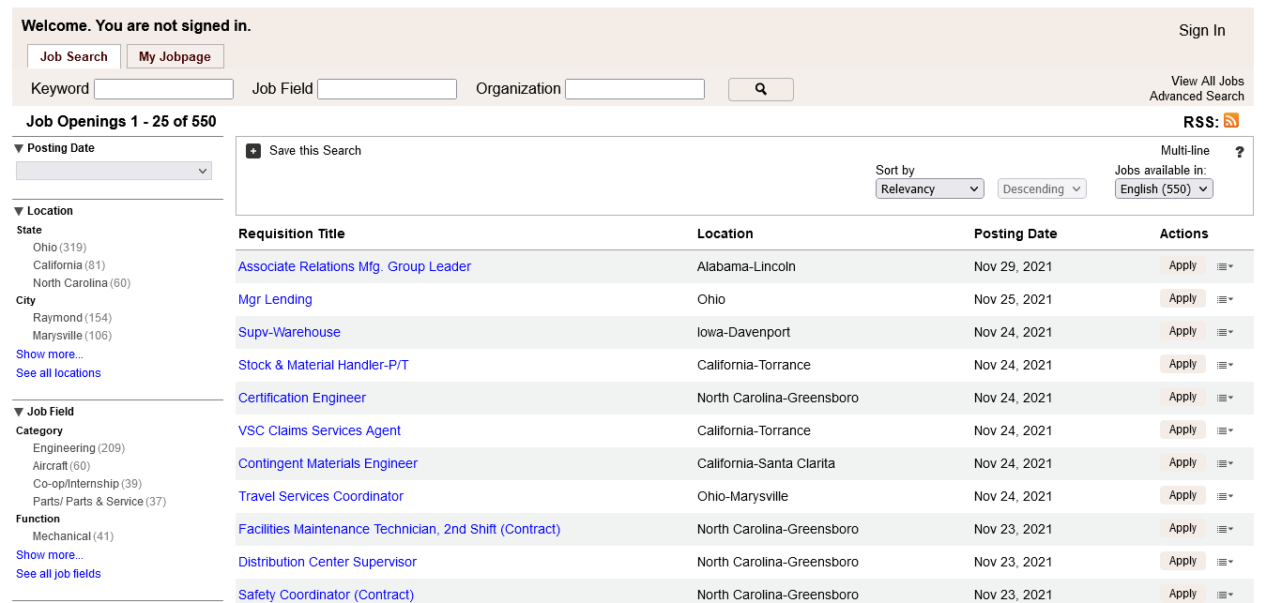Viewport: 1282px width, 603px height.
Task: Open the Sort by Relevancy dropdown
Action: 929,188
